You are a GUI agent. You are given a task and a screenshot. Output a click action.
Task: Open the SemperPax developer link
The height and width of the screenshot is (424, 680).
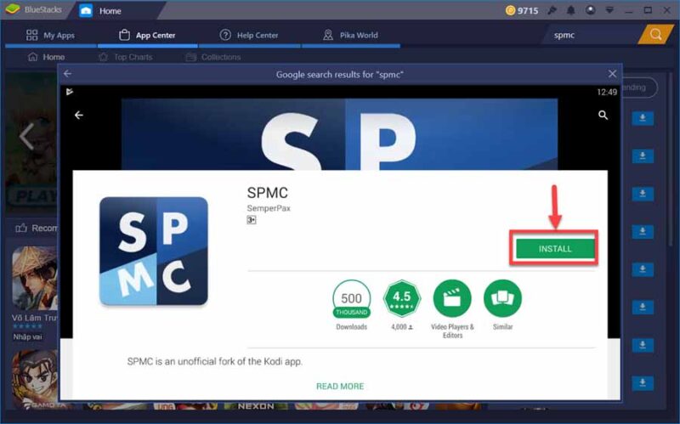click(269, 208)
